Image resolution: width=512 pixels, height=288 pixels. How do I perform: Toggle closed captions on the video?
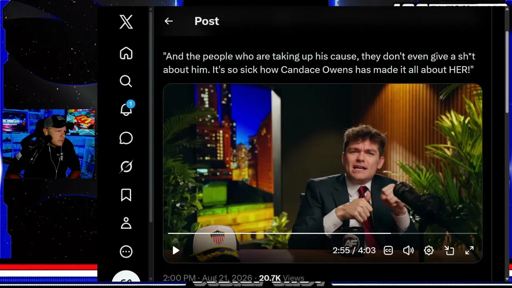click(388, 250)
